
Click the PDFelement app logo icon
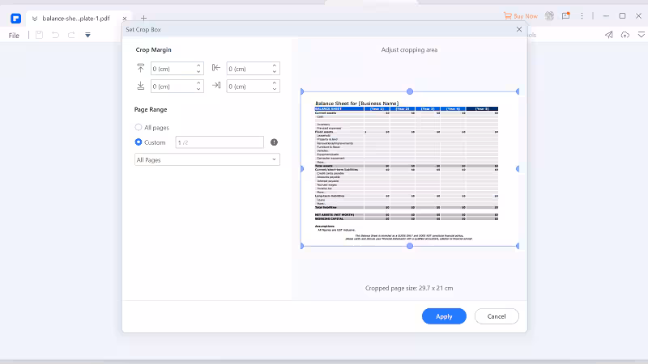tap(15, 19)
